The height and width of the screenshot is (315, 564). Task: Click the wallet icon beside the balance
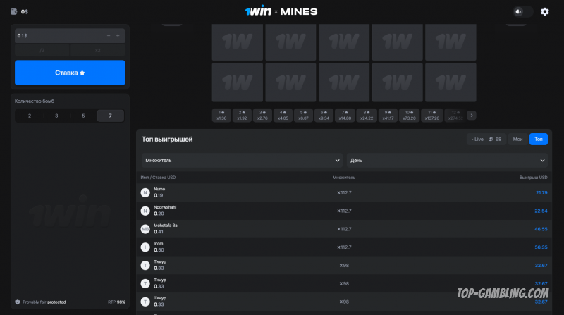14,11
